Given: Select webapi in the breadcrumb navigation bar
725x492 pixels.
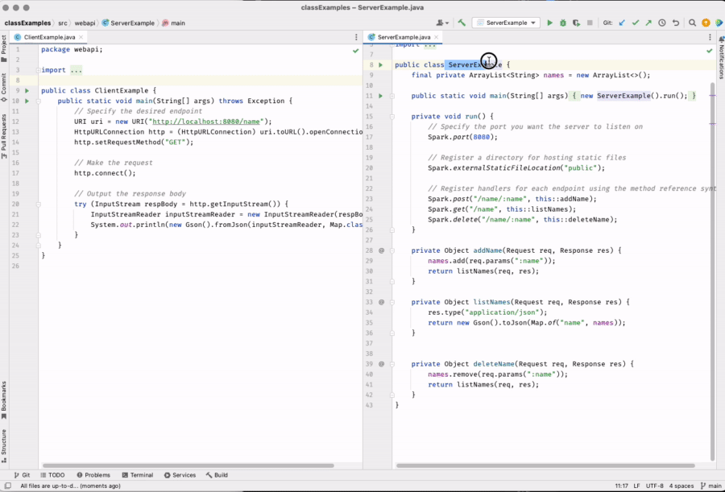Looking at the screenshot, I should (x=85, y=23).
